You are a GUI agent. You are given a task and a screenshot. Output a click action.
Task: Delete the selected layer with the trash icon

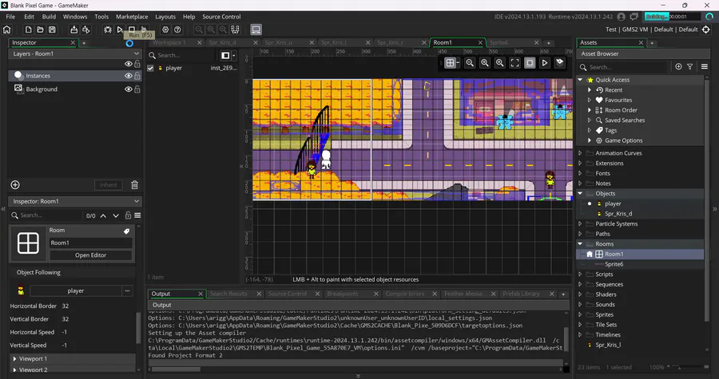135,185
